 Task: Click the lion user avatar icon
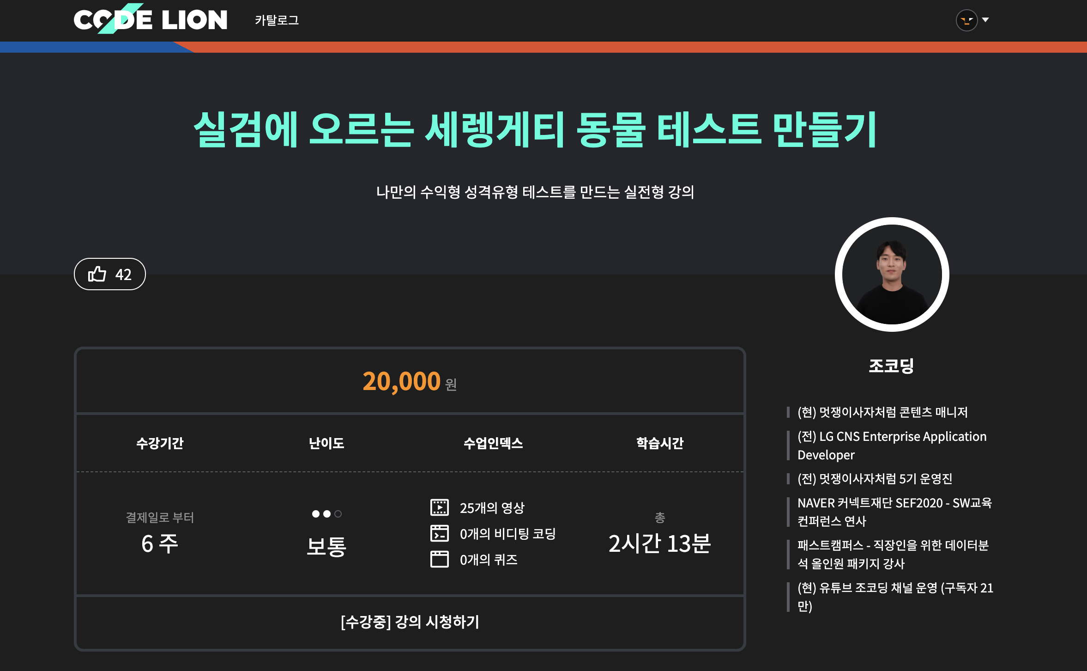[966, 20]
